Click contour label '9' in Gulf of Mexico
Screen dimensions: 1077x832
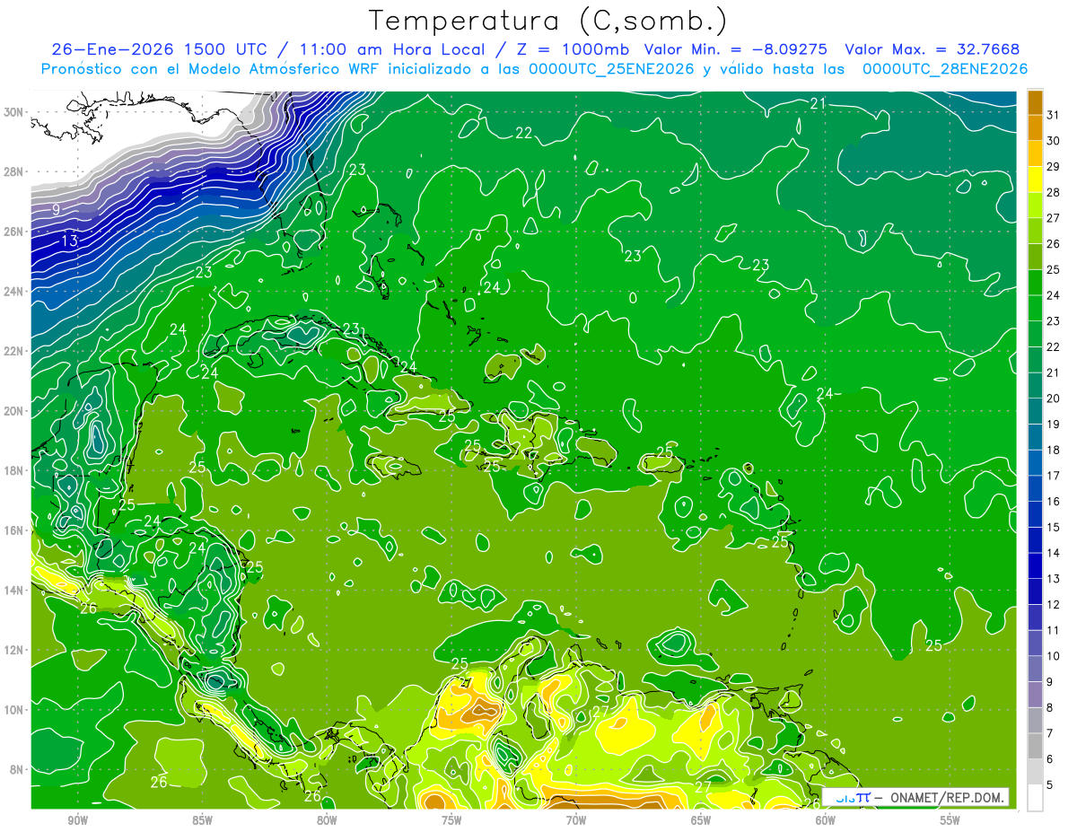click(56, 210)
